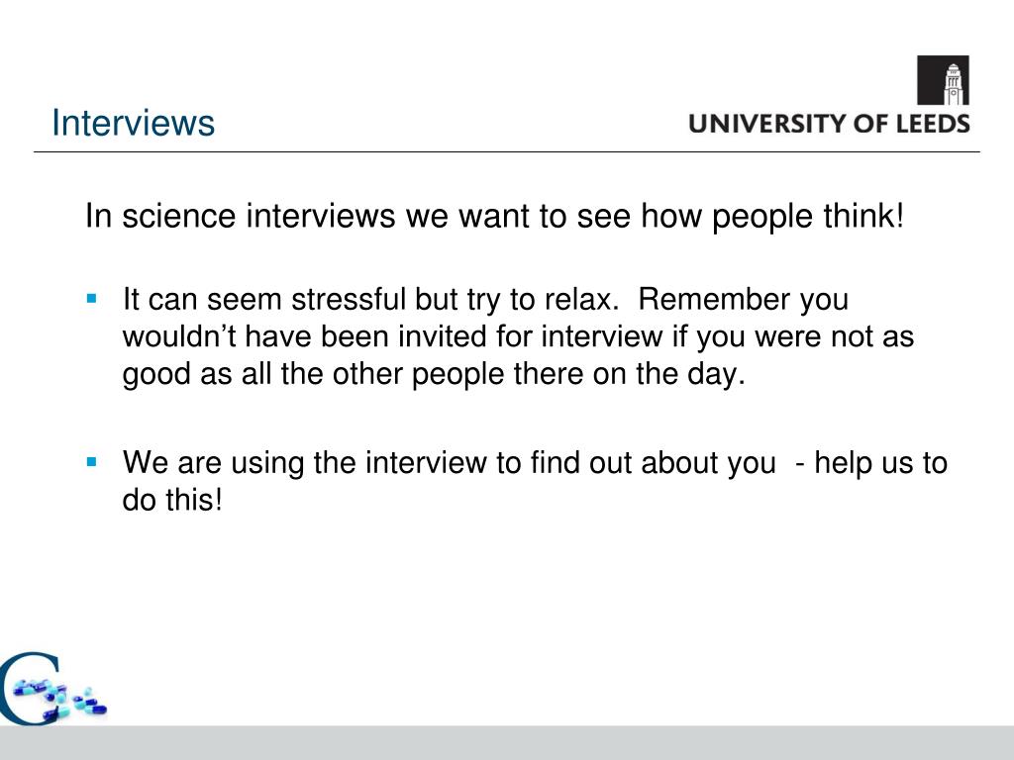The height and width of the screenshot is (760, 1014).
Task: Click the horizontal divider line under title
Action: (x=507, y=151)
